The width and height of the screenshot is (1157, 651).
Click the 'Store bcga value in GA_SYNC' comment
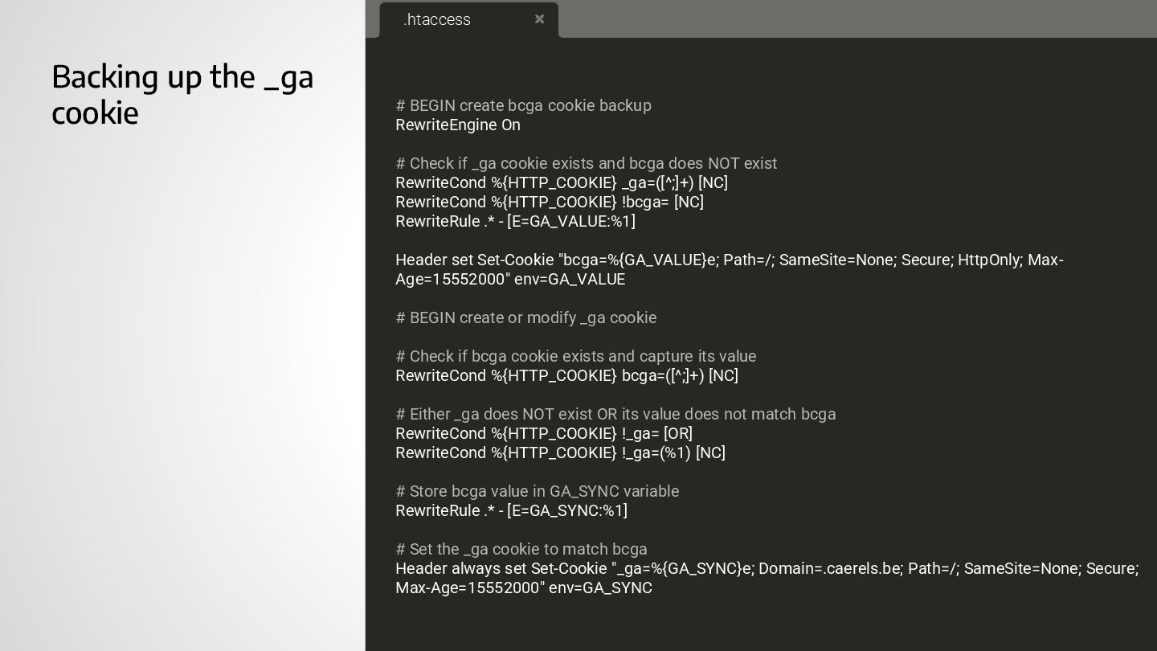[537, 492]
